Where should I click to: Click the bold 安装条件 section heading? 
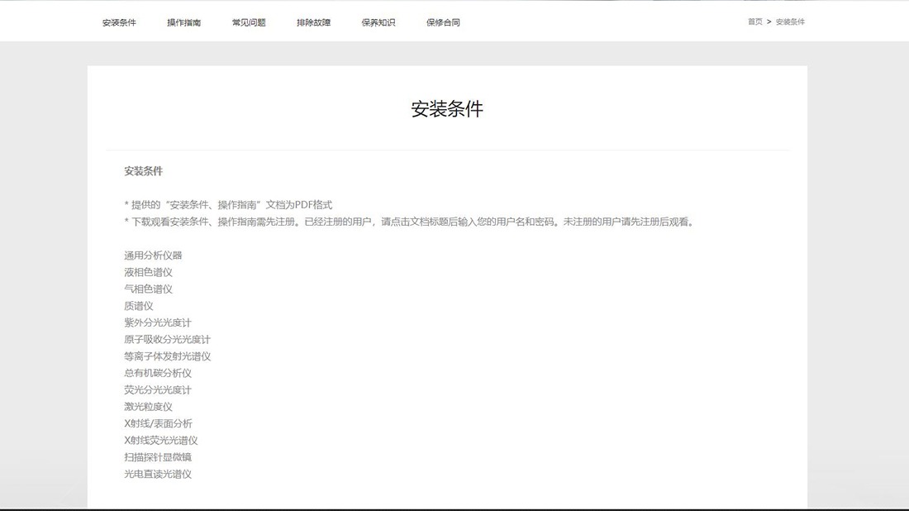(x=143, y=171)
